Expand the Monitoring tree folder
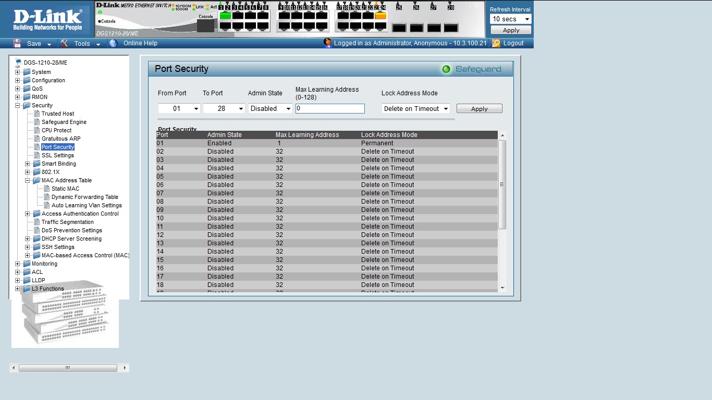The image size is (712, 400). (x=18, y=264)
